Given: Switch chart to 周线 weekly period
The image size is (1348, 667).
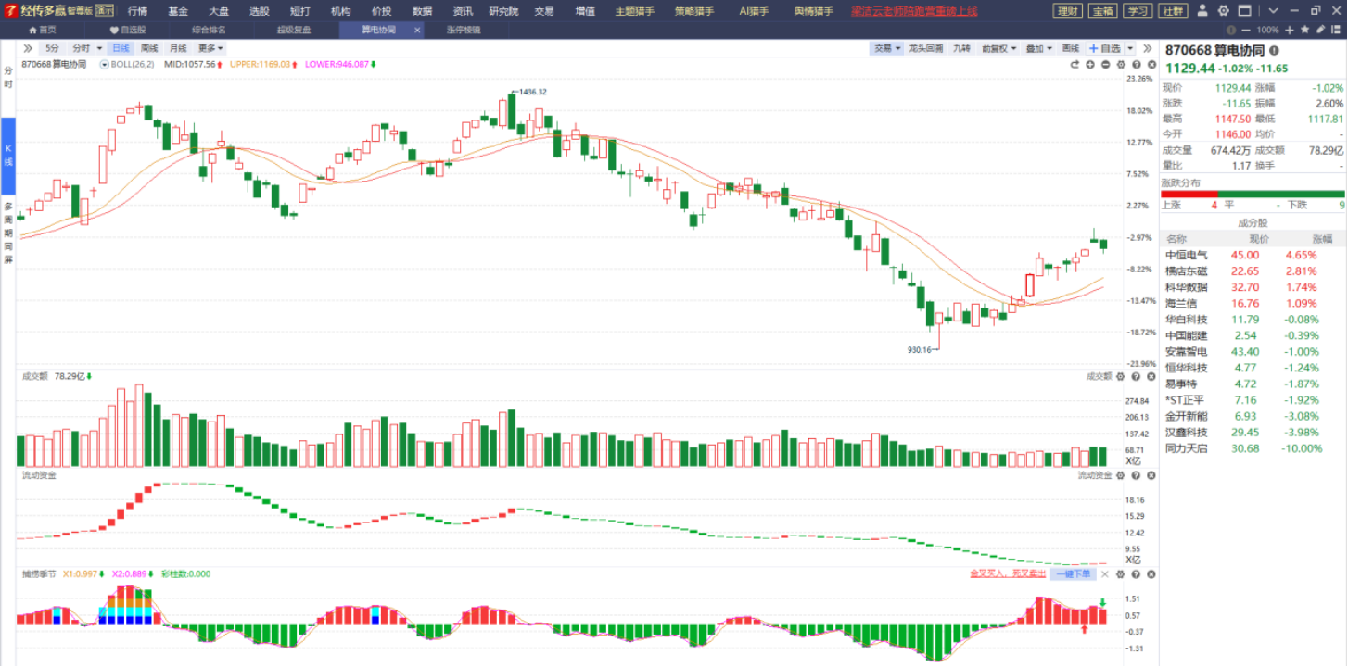Looking at the screenshot, I should coord(149,48).
